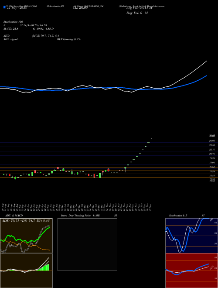Click the topmost candle near 26.05
Viewport: 218px width, 288px height.
pyautogui.click(x=151, y=139)
